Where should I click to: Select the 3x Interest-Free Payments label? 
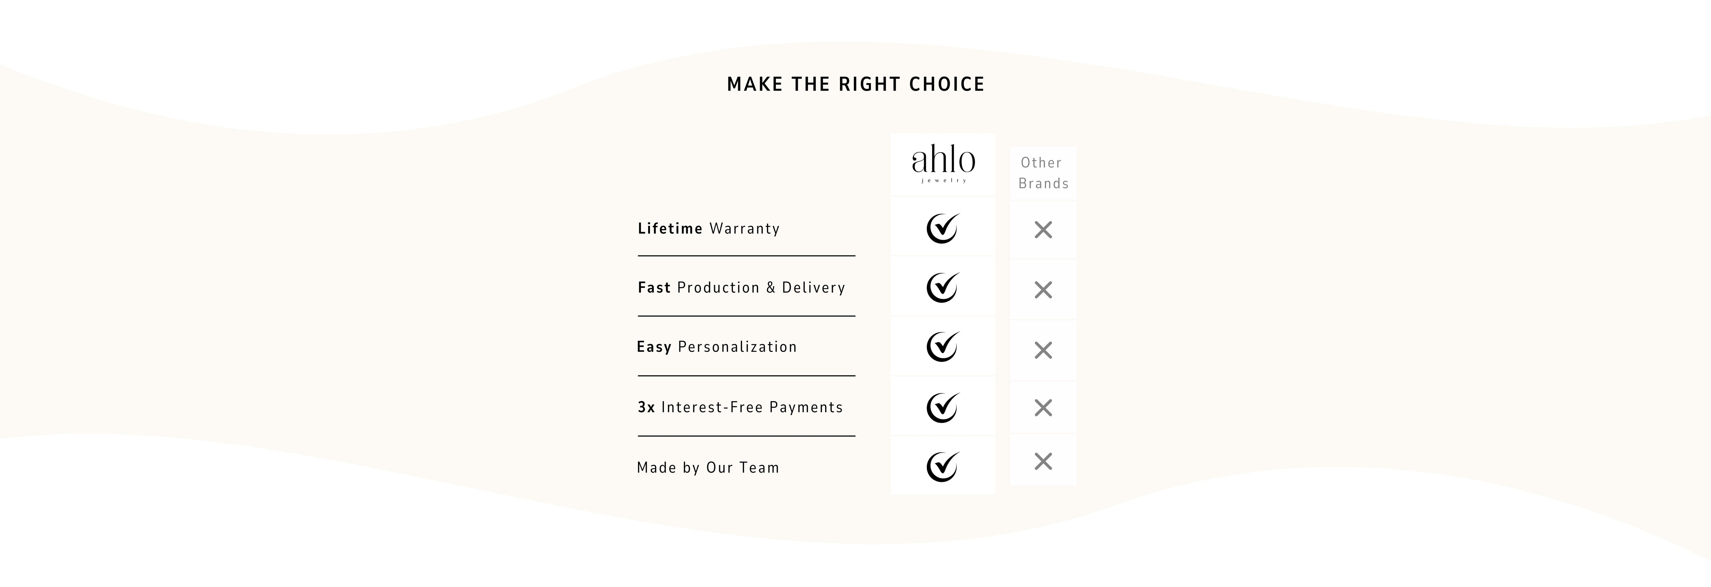point(740,407)
